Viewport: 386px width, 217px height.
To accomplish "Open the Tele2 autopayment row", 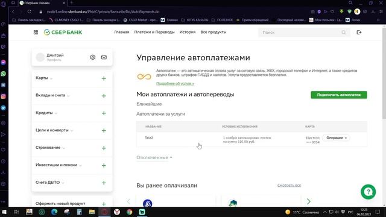I will click(x=252, y=139).
